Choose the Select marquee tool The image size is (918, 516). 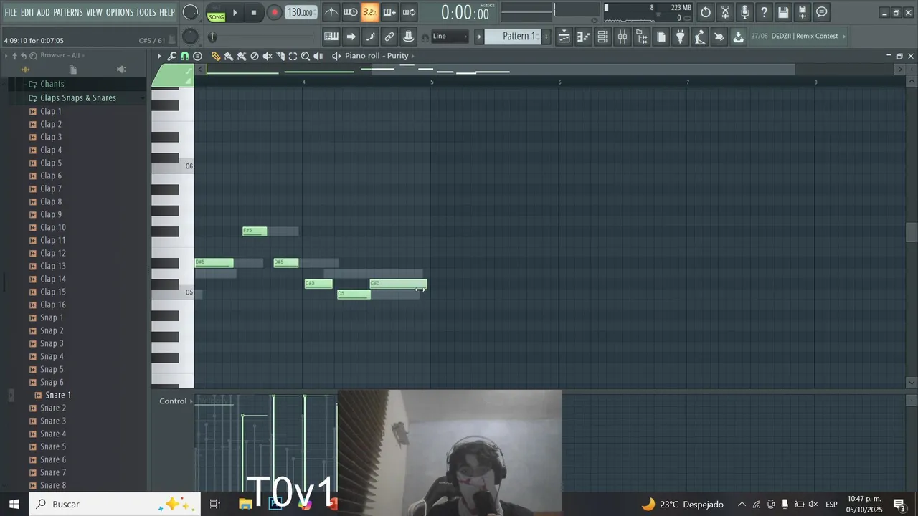(x=293, y=56)
